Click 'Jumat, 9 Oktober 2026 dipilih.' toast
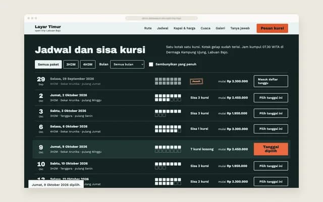 click(56, 185)
